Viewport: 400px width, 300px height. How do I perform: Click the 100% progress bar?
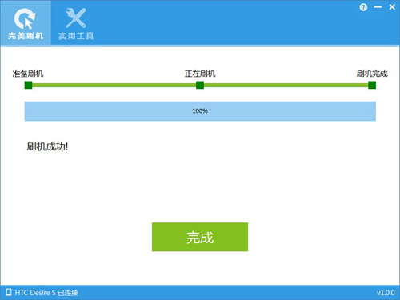(200, 111)
